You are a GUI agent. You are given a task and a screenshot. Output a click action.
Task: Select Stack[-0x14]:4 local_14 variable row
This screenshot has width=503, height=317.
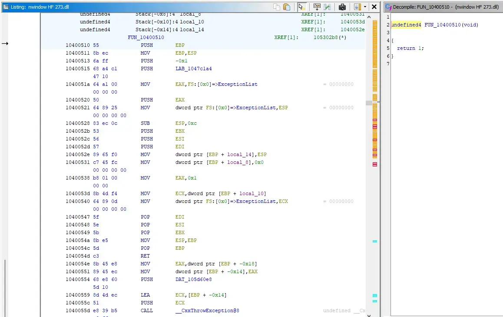[x=169, y=29]
